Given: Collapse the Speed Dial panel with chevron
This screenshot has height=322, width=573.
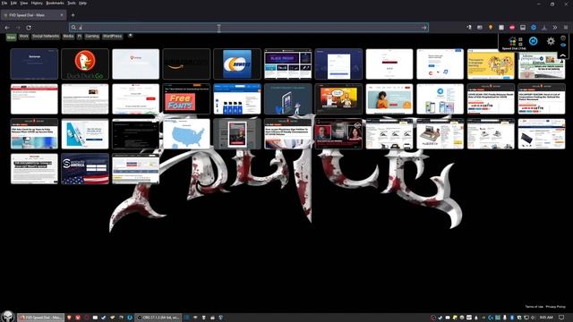Looking at the screenshot, I should pos(563,55).
